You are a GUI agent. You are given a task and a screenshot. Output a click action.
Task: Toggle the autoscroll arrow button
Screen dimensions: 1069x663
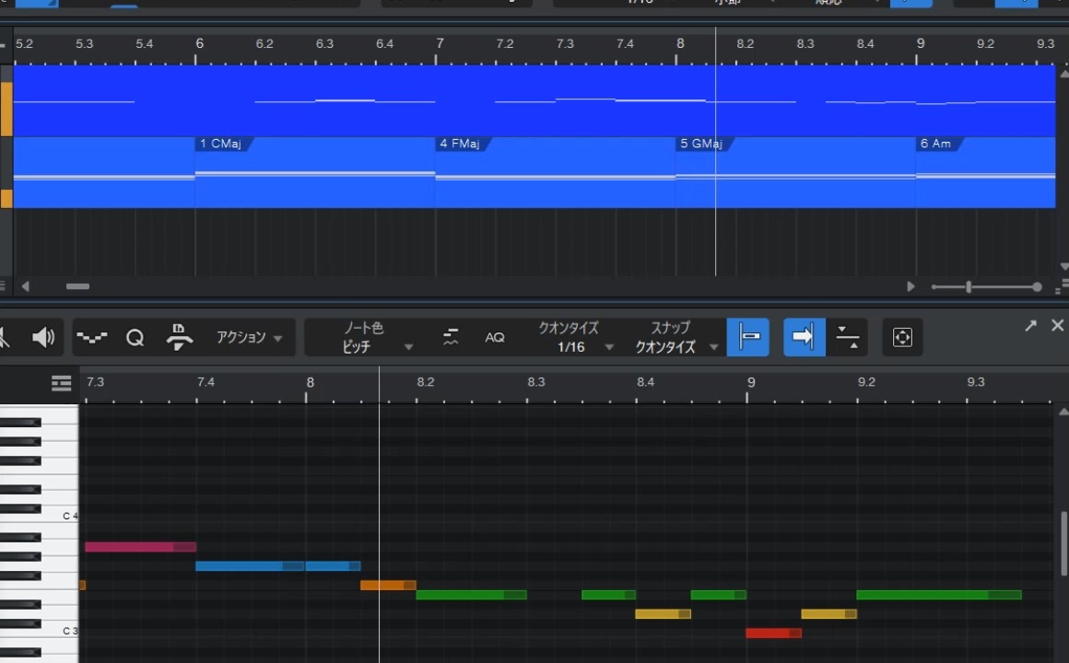point(804,337)
